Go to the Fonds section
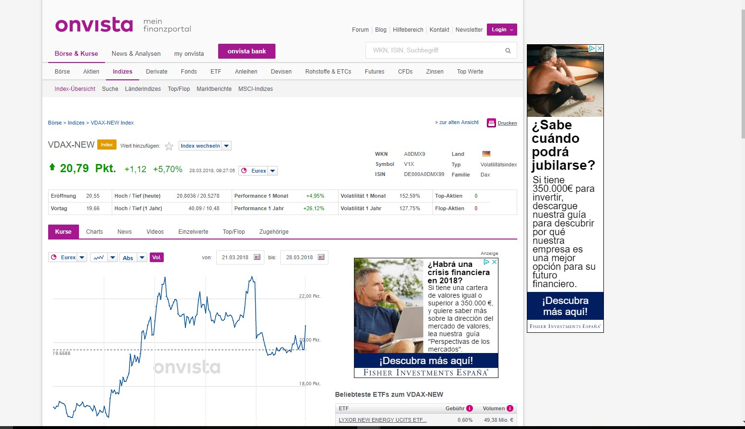The width and height of the screenshot is (745, 429). pyautogui.click(x=189, y=72)
